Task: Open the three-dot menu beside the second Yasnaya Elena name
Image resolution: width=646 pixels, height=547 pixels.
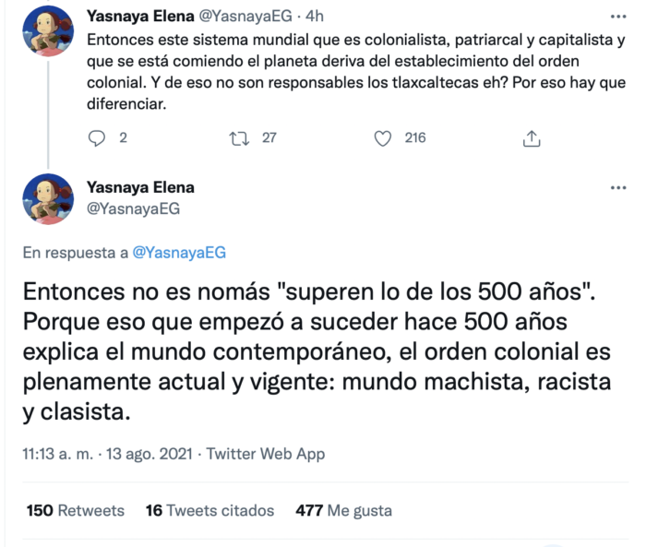Action: tap(617, 188)
